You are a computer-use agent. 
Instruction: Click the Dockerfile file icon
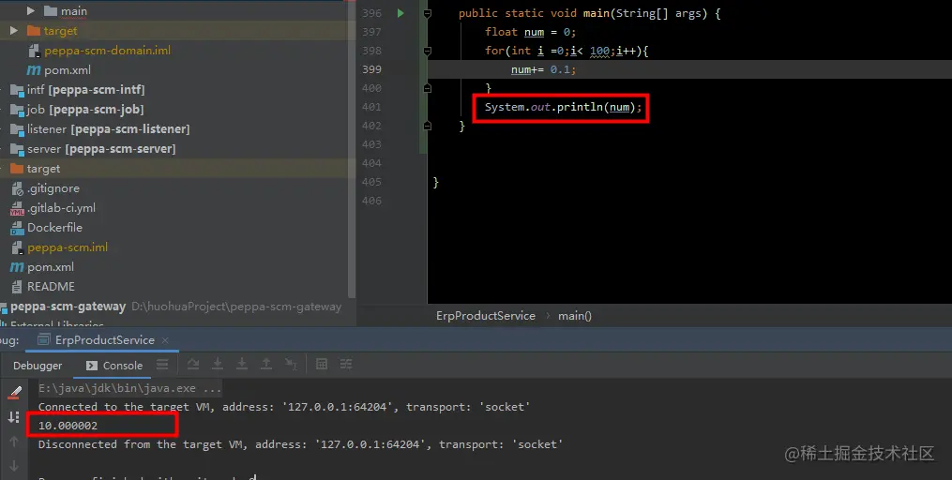click(17, 228)
